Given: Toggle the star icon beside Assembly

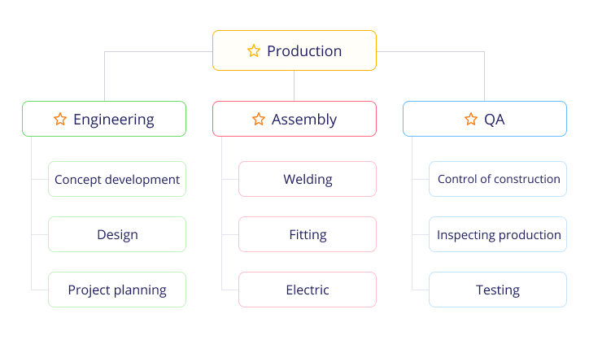Looking at the screenshot, I should pos(259,119).
